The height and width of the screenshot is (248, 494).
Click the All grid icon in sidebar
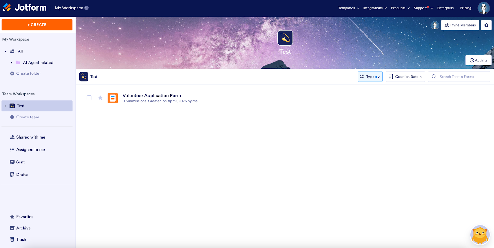click(x=12, y=51)
